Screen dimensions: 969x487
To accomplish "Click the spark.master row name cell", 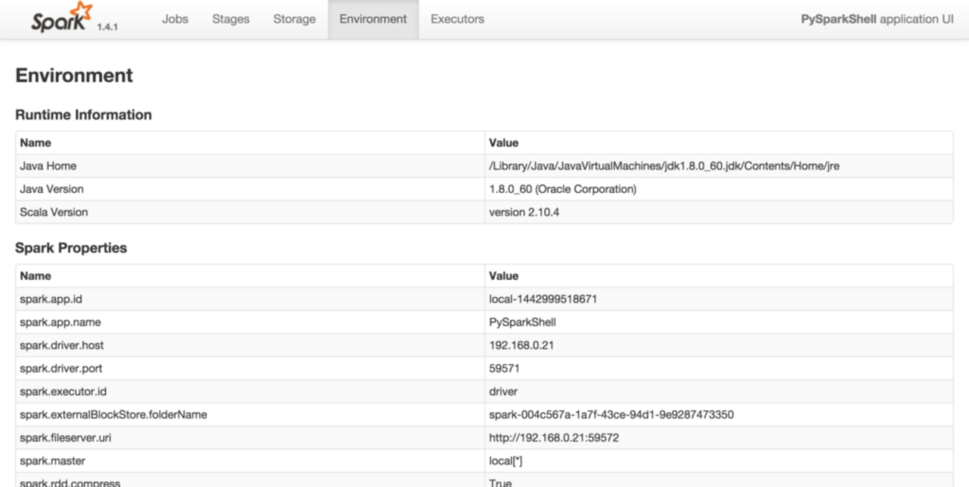I will 52,461.
